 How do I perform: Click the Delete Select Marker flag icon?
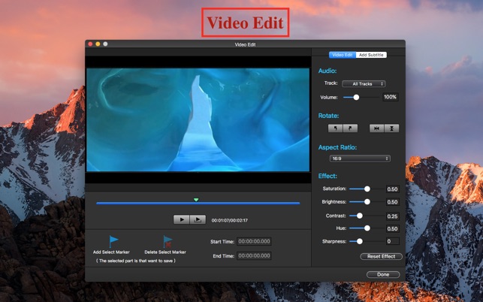(168, 241)
